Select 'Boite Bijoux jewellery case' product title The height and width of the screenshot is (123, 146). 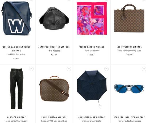click(x=129, y=51)
